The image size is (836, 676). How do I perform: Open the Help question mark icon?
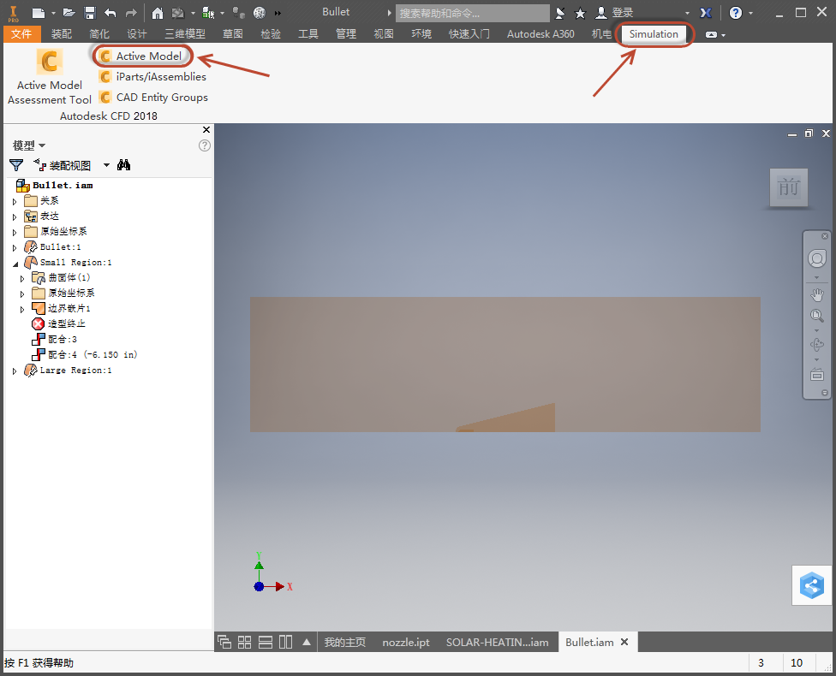[x=736, y=13]
